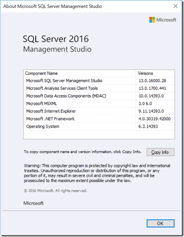Click the copyright warning paragraph
Screen dimensions: 184x237
(x=97, y=173)
